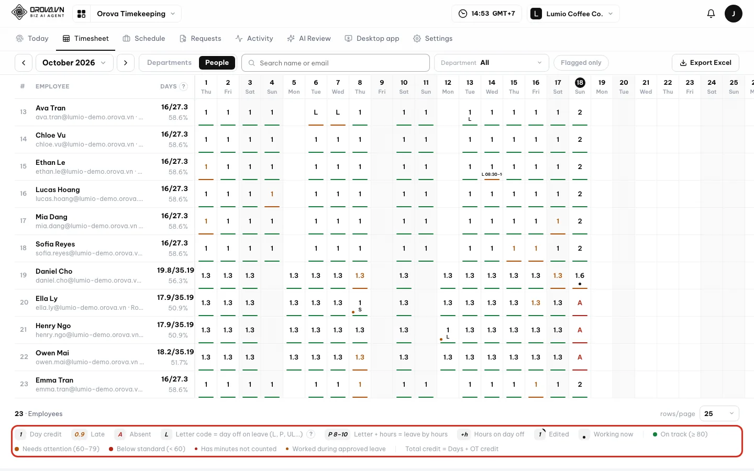Open the Schedule tab
This screenshot has width=754, height=471.
(144, 39)
